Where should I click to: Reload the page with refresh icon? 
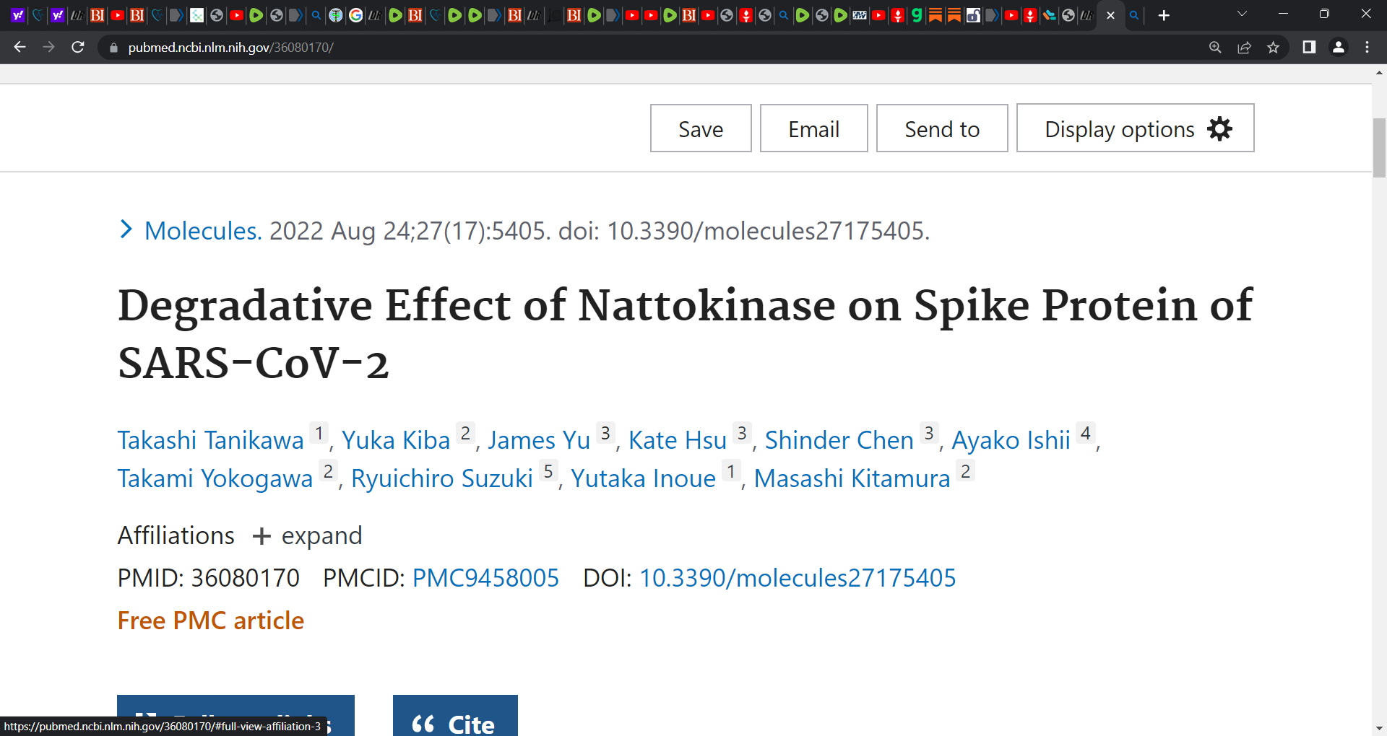(x=78, y=47)
